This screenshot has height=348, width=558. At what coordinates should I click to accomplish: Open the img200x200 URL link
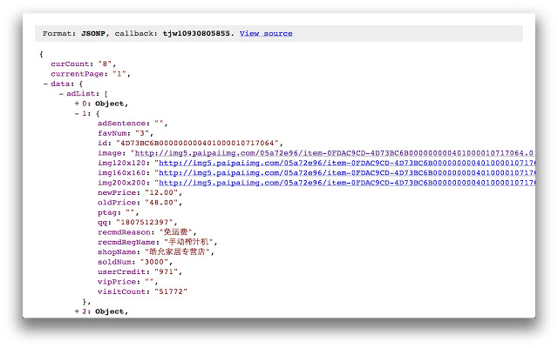pyautogui.click(x=347, y=183)
